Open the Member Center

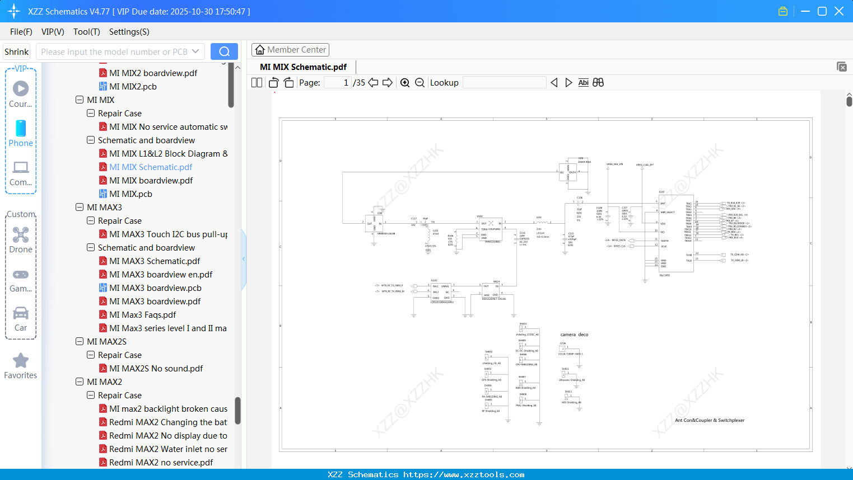[x=290, y=49]
